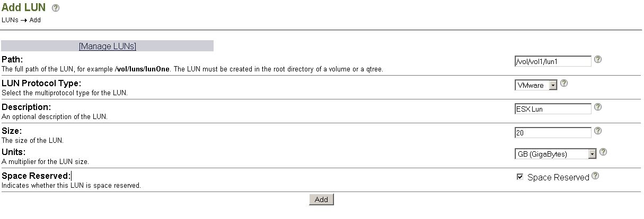Focus the Description field with ESX Lun

[553, 109]
